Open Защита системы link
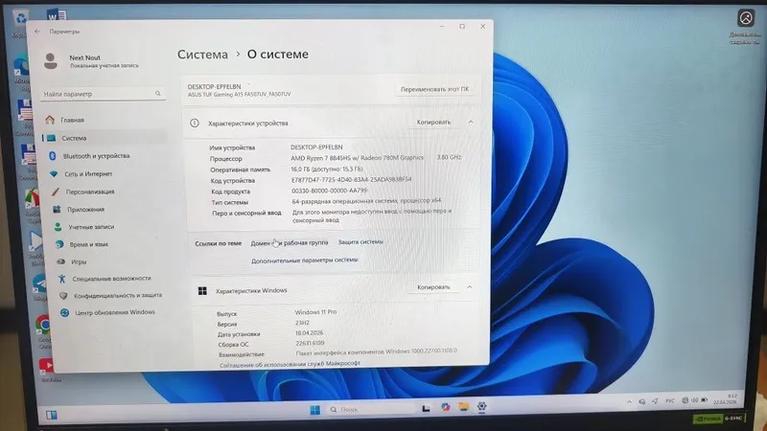 [x=360, y=242]
